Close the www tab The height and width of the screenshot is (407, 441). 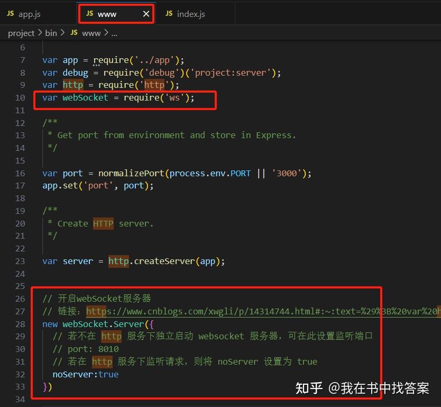pyautogui.click(x=146, y=13)
